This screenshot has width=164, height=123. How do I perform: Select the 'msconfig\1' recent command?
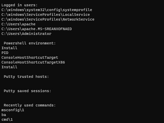(x=13, y=110)
